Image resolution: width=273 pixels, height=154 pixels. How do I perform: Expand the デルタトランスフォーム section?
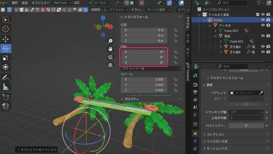(x=225, y=78)
